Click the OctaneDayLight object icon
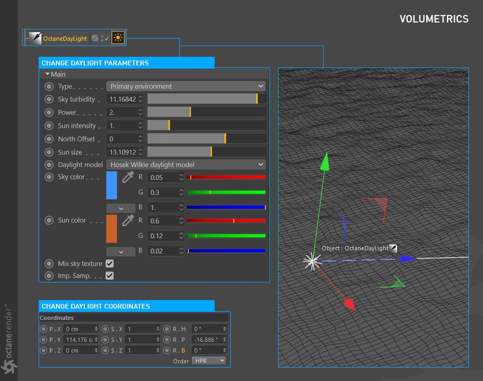 pyautogui.click(x=35, y=38)
